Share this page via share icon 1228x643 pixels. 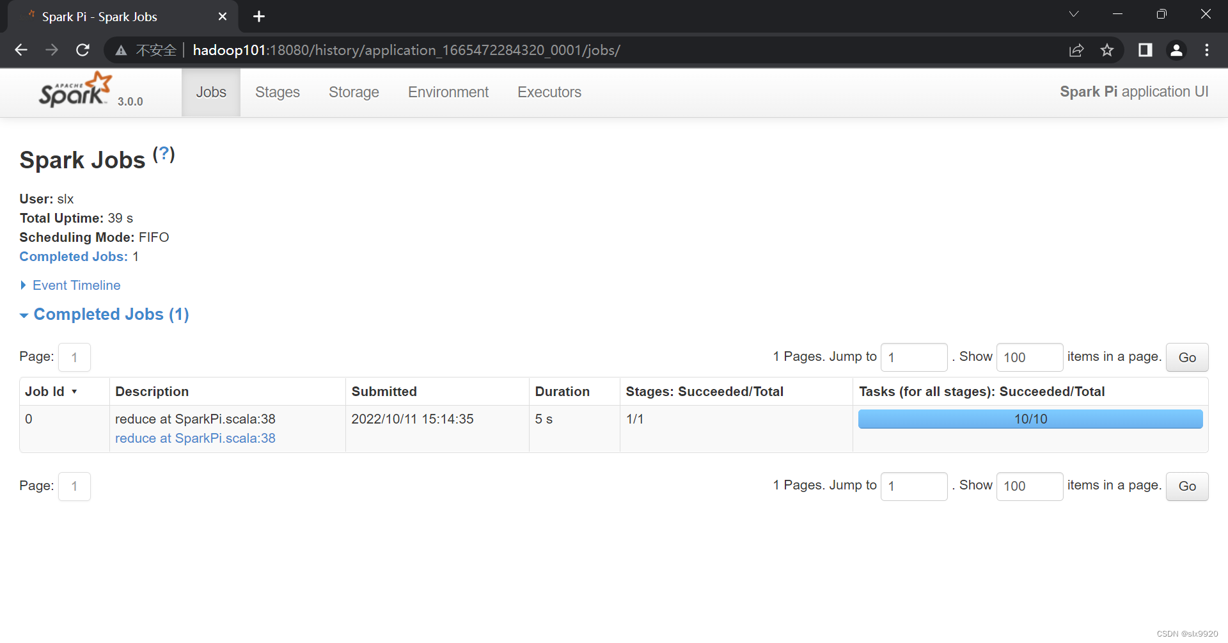point(1076,50)
